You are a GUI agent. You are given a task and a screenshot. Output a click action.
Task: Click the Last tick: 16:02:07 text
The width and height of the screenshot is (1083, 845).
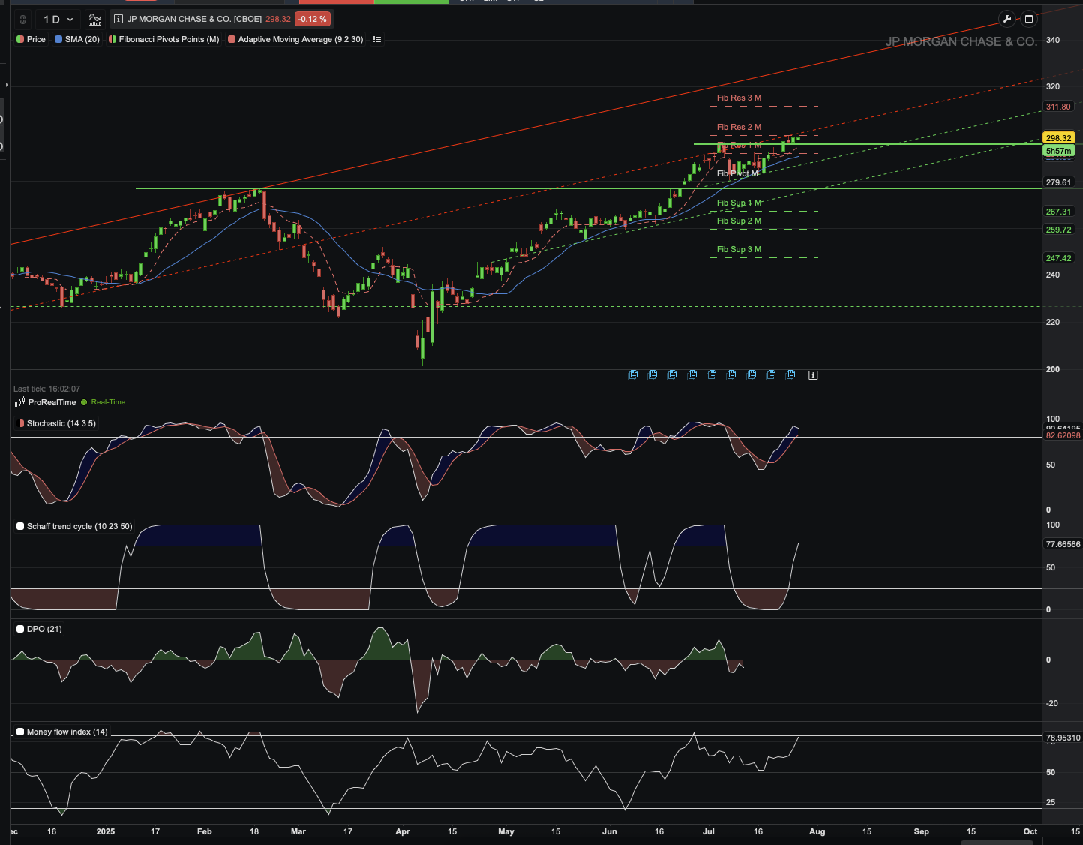tap(46, 389)
